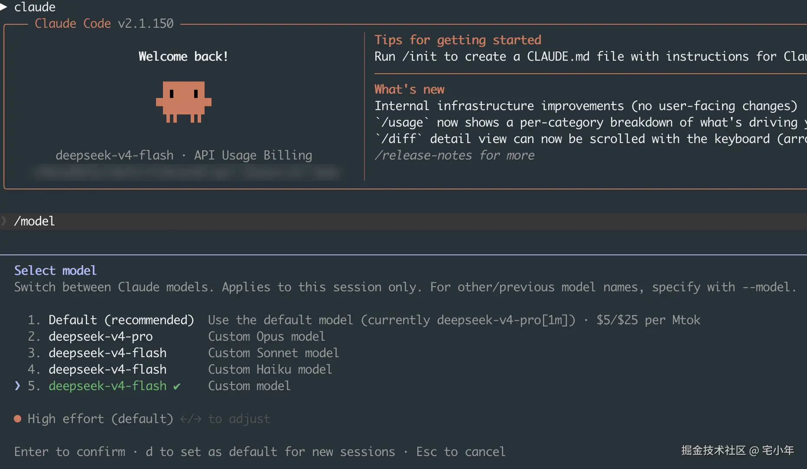807x469 pixels.
Task: Select option 3 deepseek-v4-flash Custom Sonnet model
Action: coord(183,353)
